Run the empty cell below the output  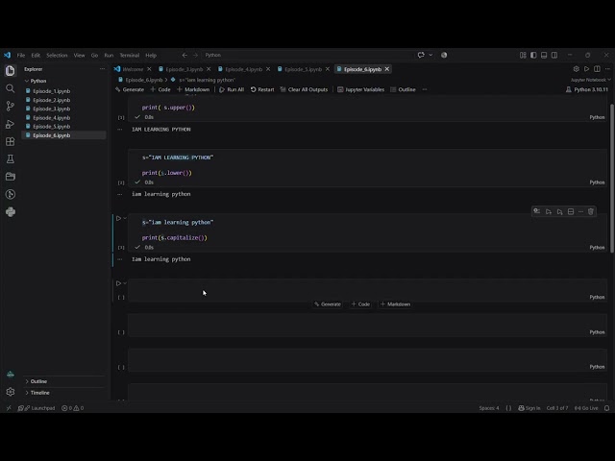(118, 283)
